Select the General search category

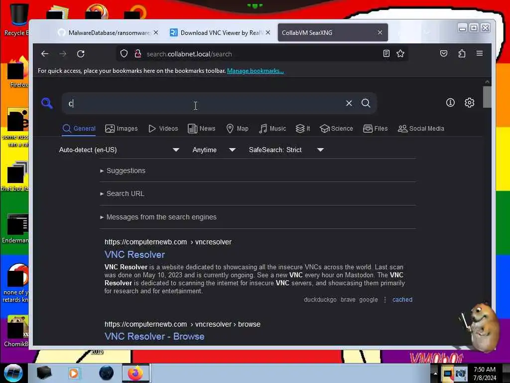[x=79, y=129]
